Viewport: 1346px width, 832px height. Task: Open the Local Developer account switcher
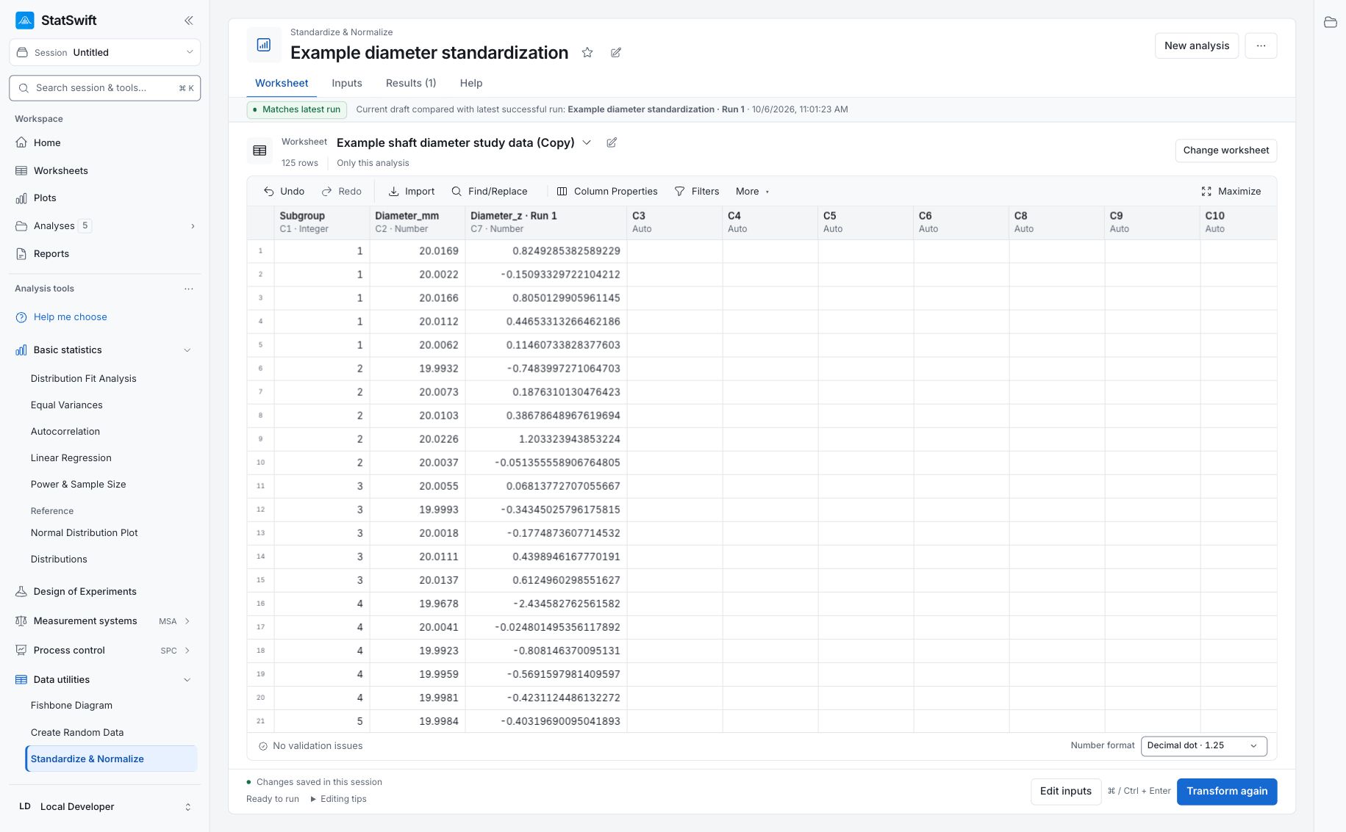click(104, 806)
